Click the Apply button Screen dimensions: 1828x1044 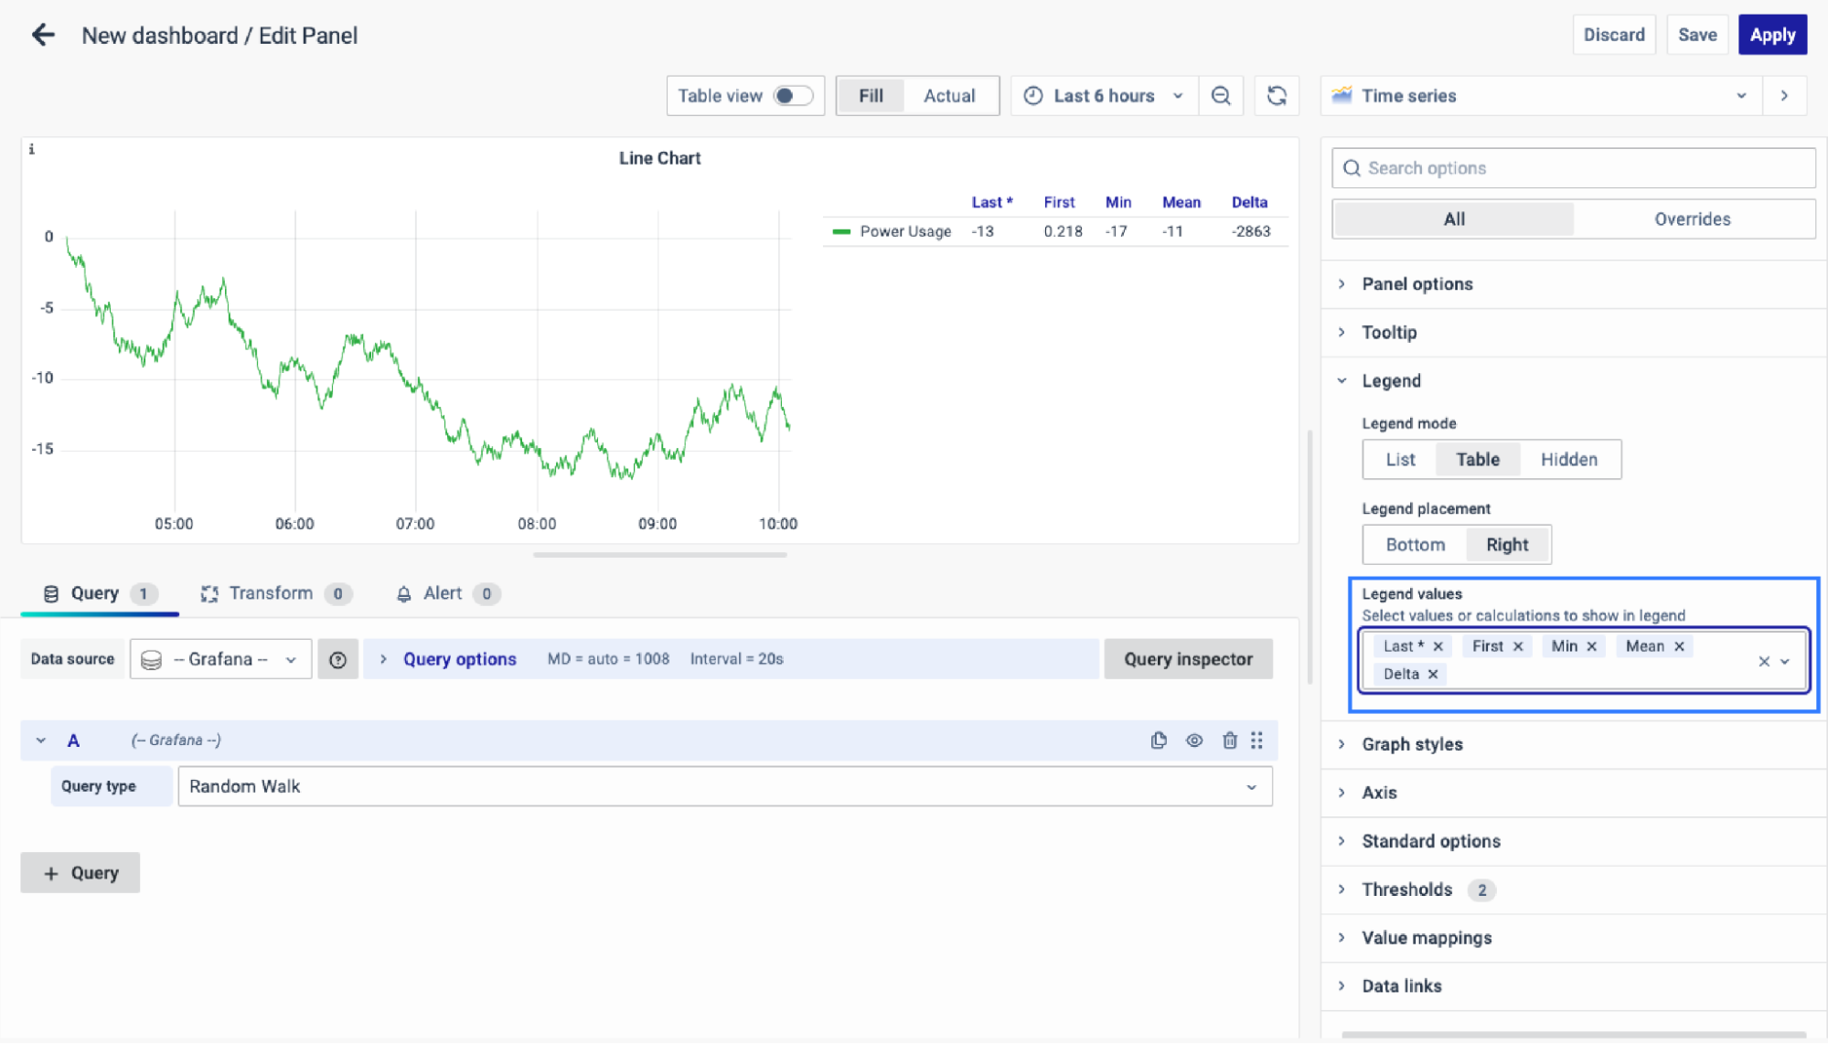coord(1772,35)
